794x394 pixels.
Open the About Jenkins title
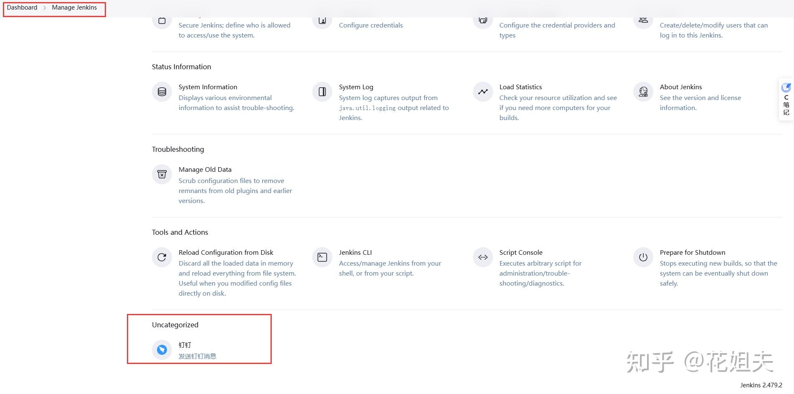point(681,87)
